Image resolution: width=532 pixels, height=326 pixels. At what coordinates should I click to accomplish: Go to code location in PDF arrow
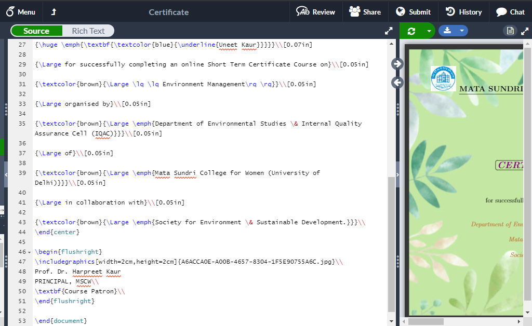[x=397, y=64]
